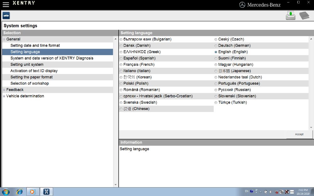314x196 pixels.
Task: Open Setting date and time format
Action: point(35,45)
